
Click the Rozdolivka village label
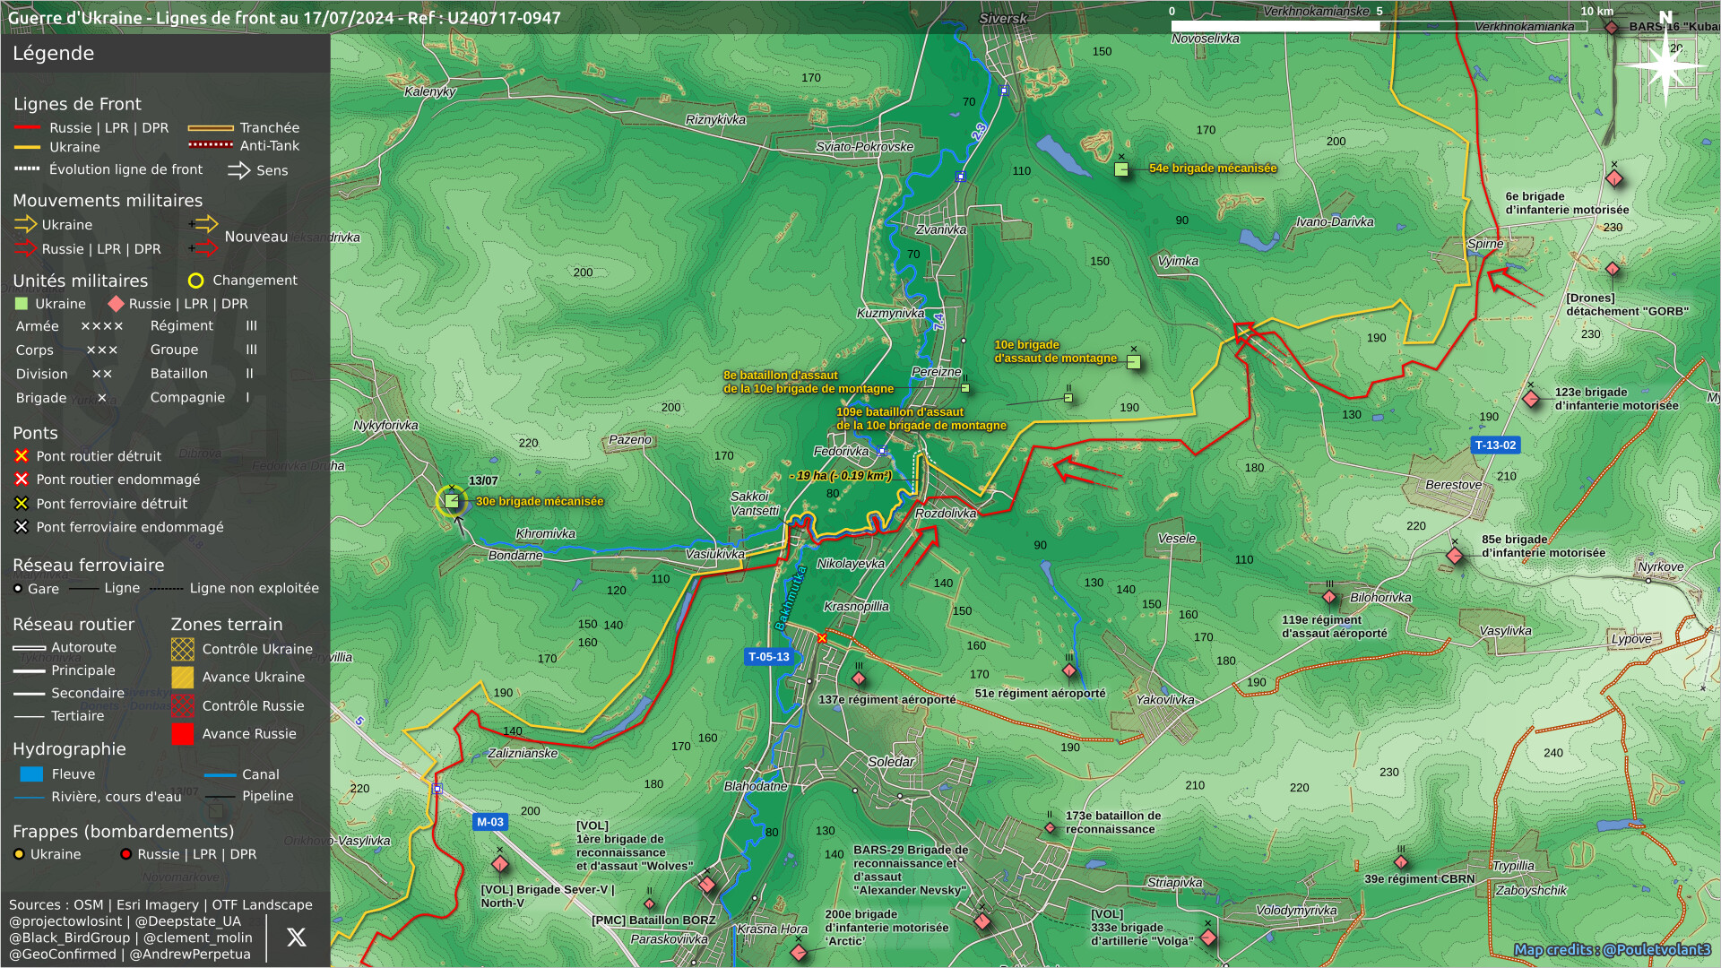945,514
